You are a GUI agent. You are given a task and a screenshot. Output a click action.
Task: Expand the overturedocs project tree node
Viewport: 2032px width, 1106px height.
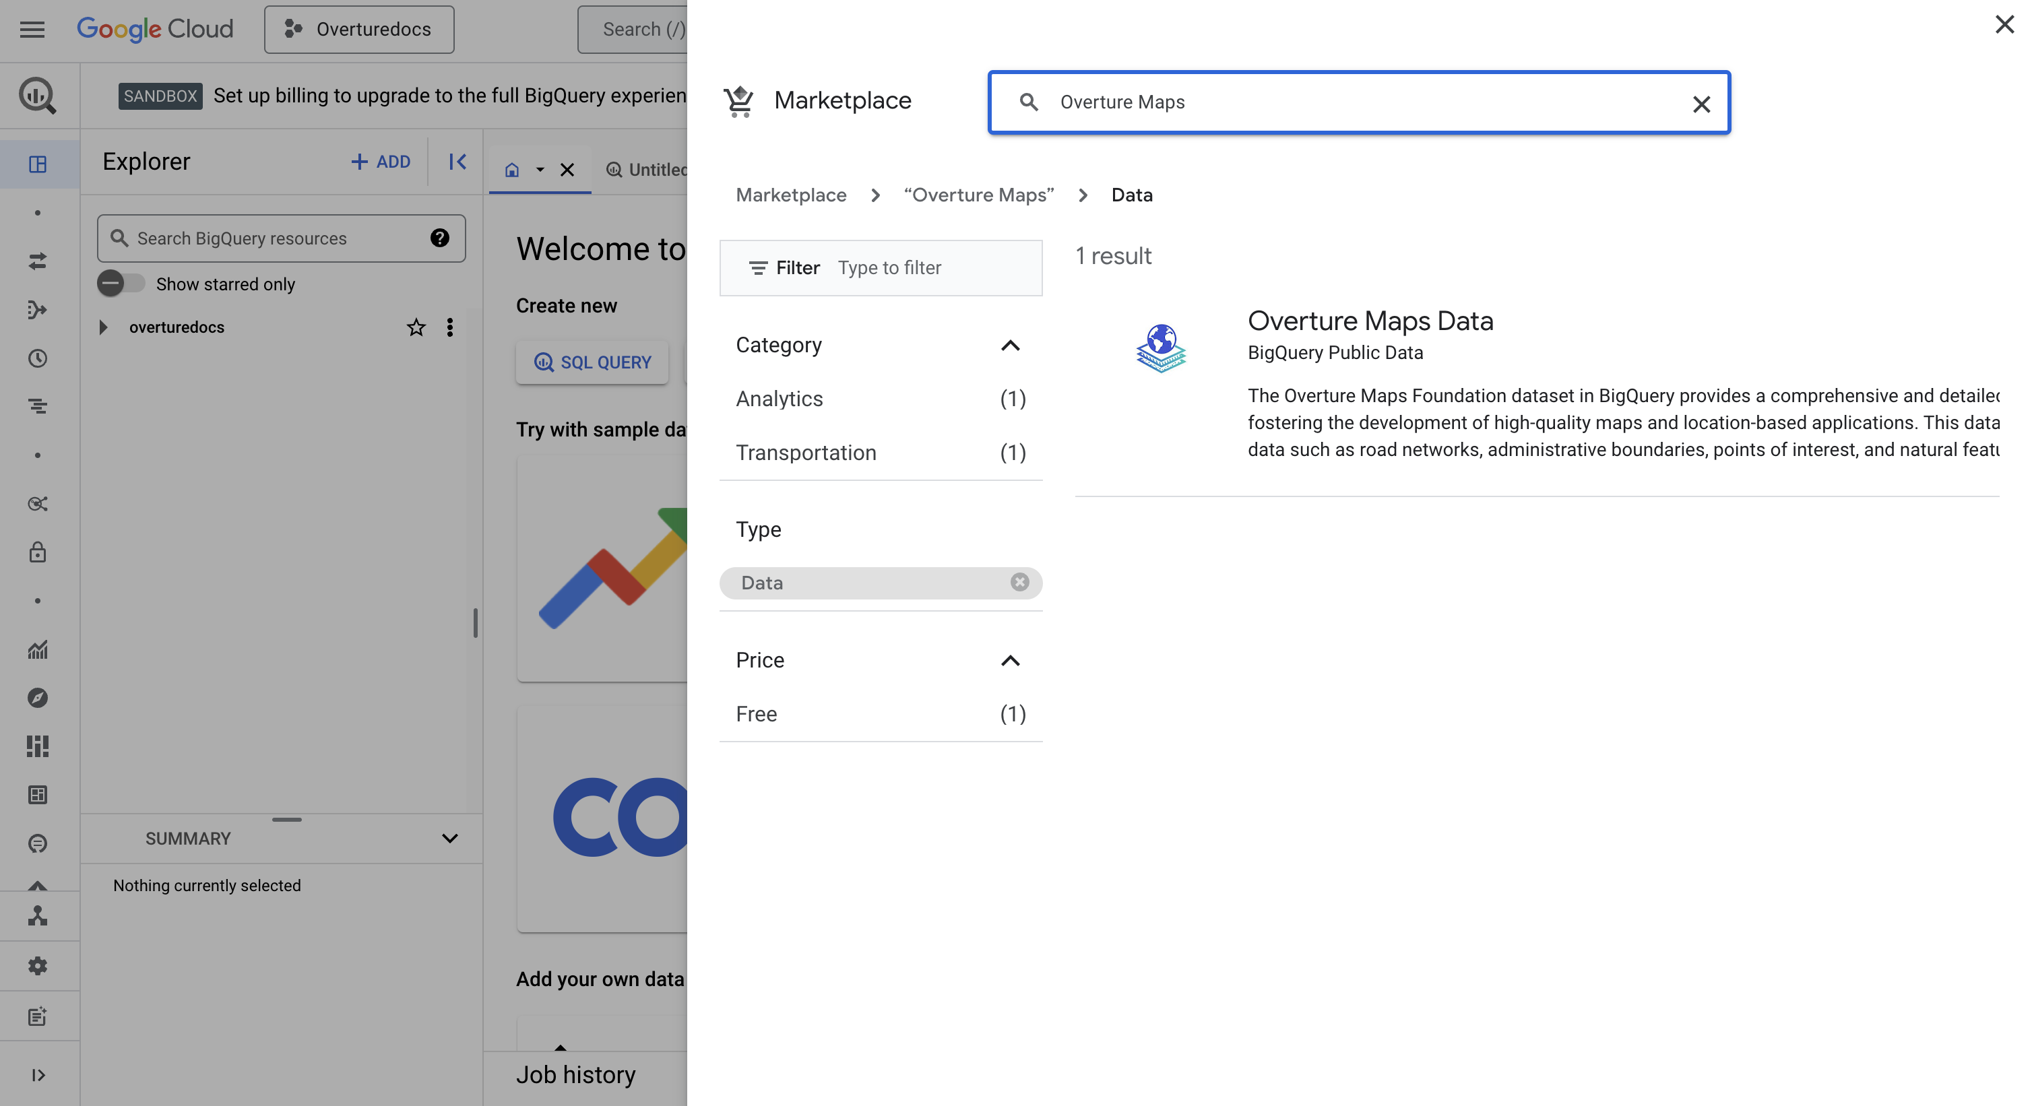point(103,327)
